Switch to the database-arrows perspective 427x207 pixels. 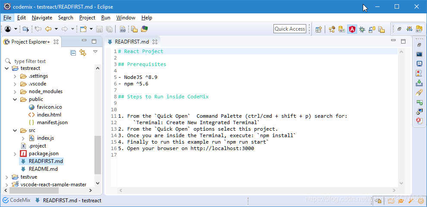coord(372,29)
